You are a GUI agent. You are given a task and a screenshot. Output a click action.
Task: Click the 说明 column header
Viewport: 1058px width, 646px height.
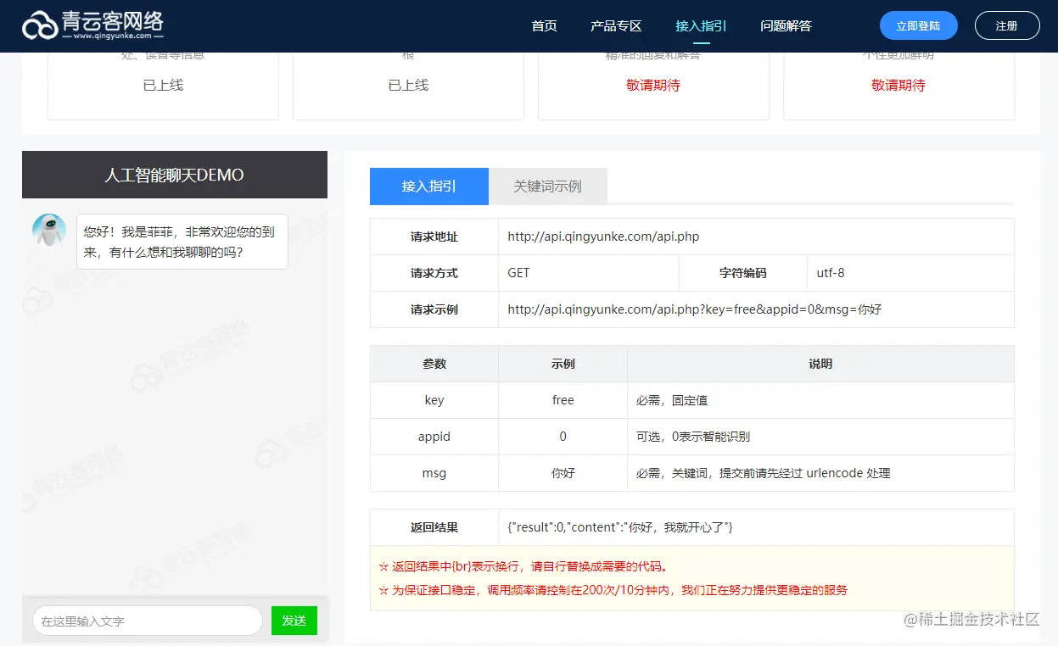coord(820,364)
